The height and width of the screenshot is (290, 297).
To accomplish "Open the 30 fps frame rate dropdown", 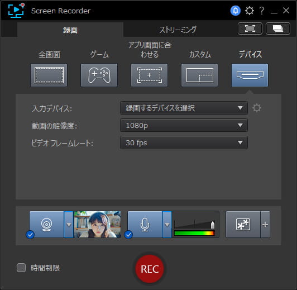I will point(184,142).
